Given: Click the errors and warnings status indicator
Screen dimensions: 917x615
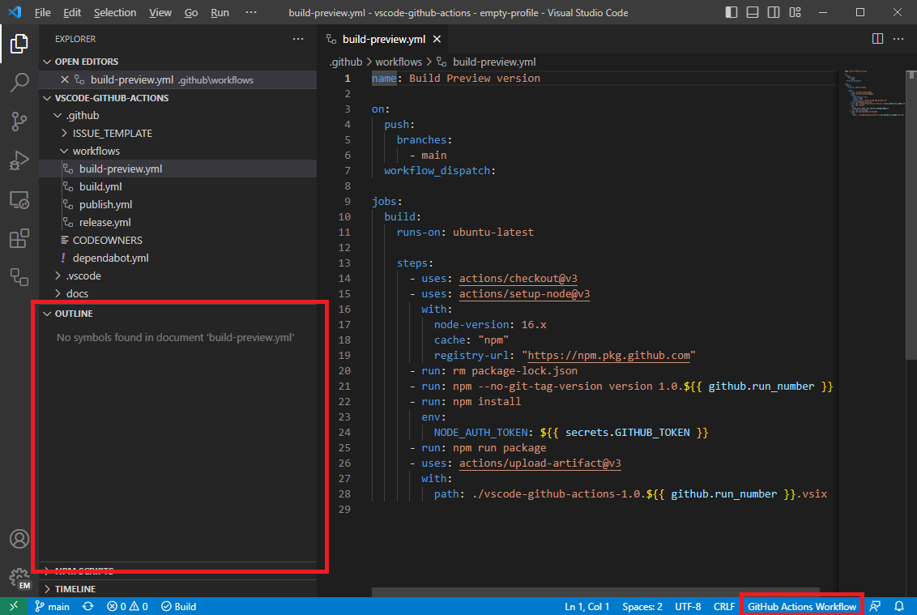Looking at the screenshot, I should tap(126, 605).
